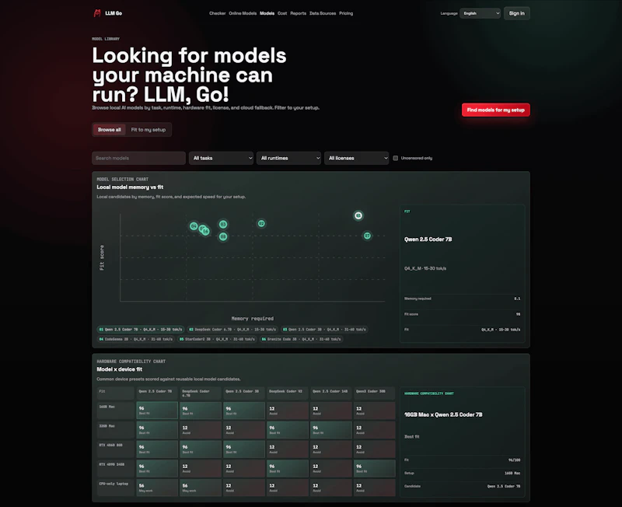Image resolution: width=622 pixels, height=507 pixels.
Task: Select the 16GB Mac x DeepSeek Coder V2 cell
Action: pyautogui.click(x=288, y=411)
